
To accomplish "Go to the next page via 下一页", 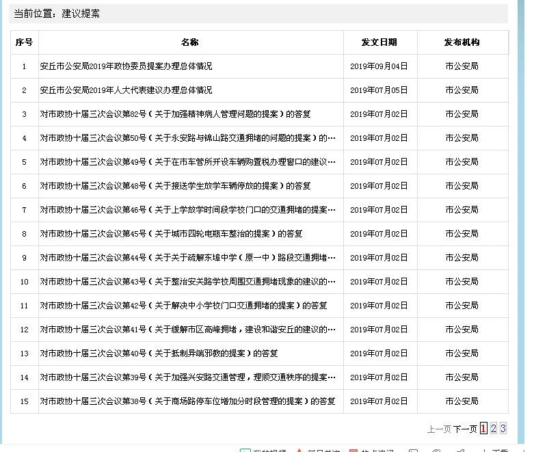I will (x=466, y=429).
